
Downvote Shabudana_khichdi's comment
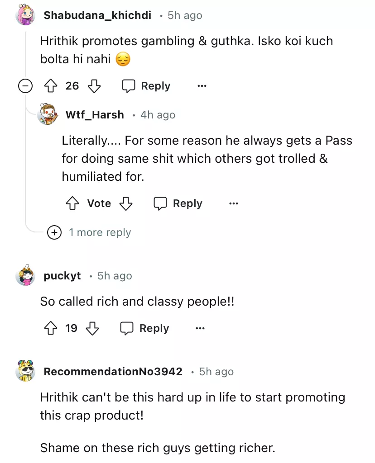[x=94, y=86]
